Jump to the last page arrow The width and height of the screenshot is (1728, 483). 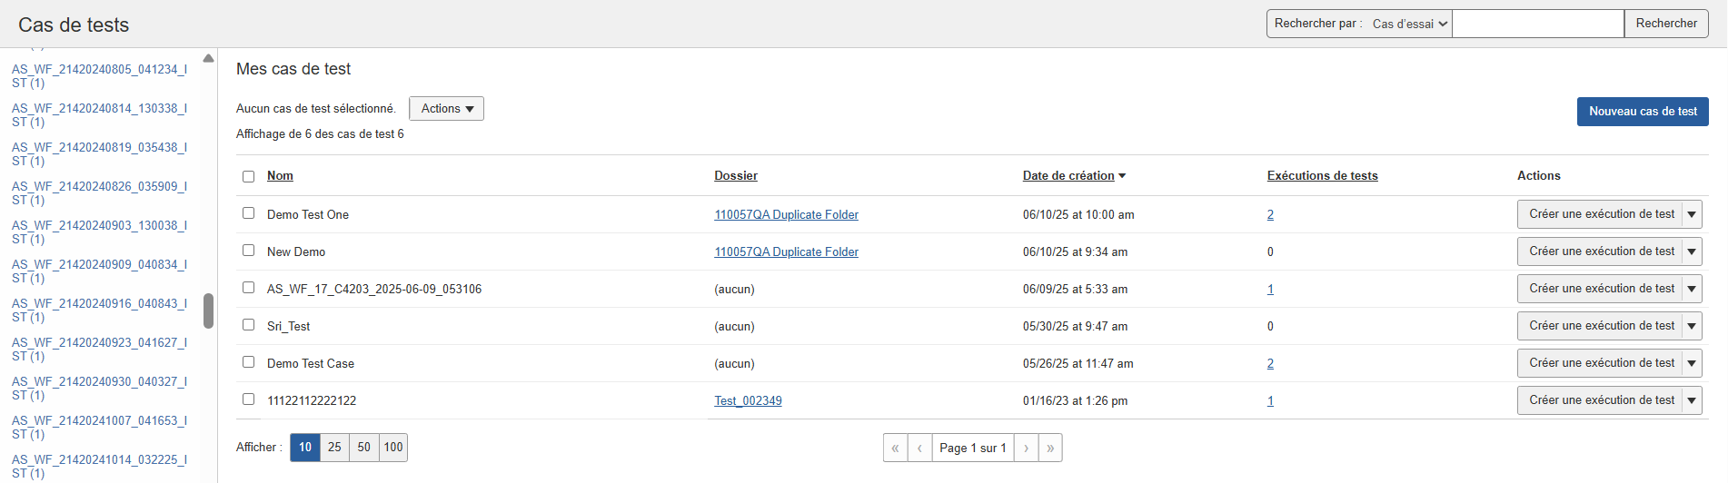1050,448
